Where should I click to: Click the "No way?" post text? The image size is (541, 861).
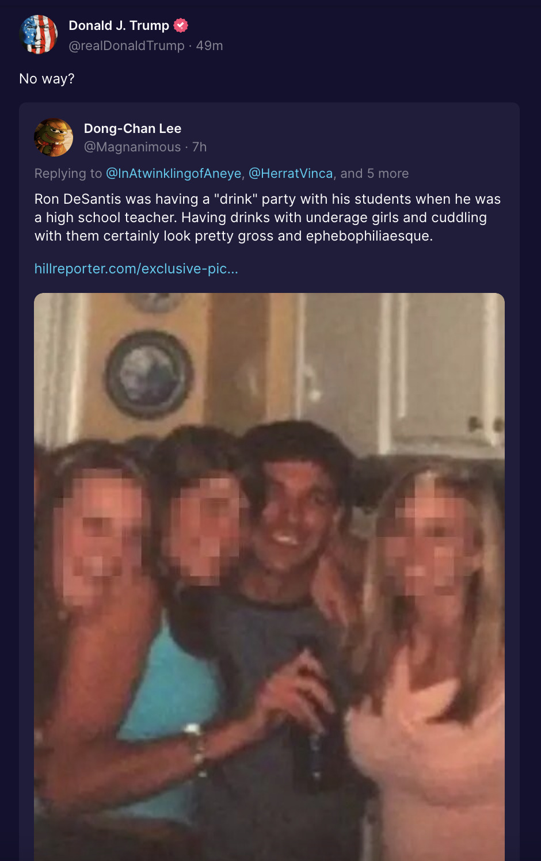(x=47, y=79)
